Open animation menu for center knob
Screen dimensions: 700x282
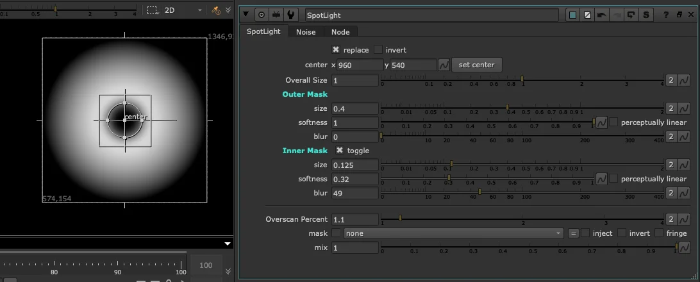444,65
